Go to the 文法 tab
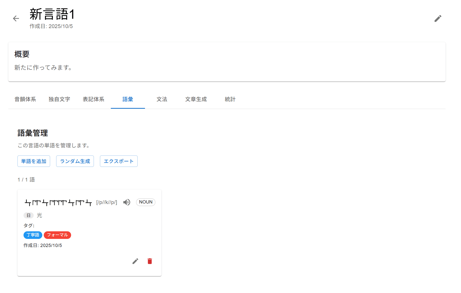Image resolution: width=461 pixels, height=293 pixels. [162, 99]
